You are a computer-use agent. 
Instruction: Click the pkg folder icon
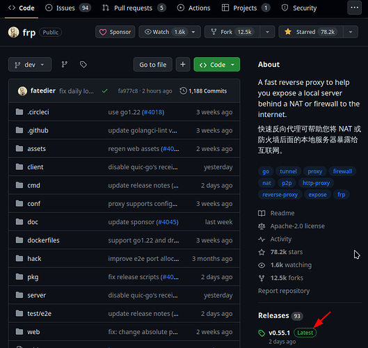(x=19, y=277)
